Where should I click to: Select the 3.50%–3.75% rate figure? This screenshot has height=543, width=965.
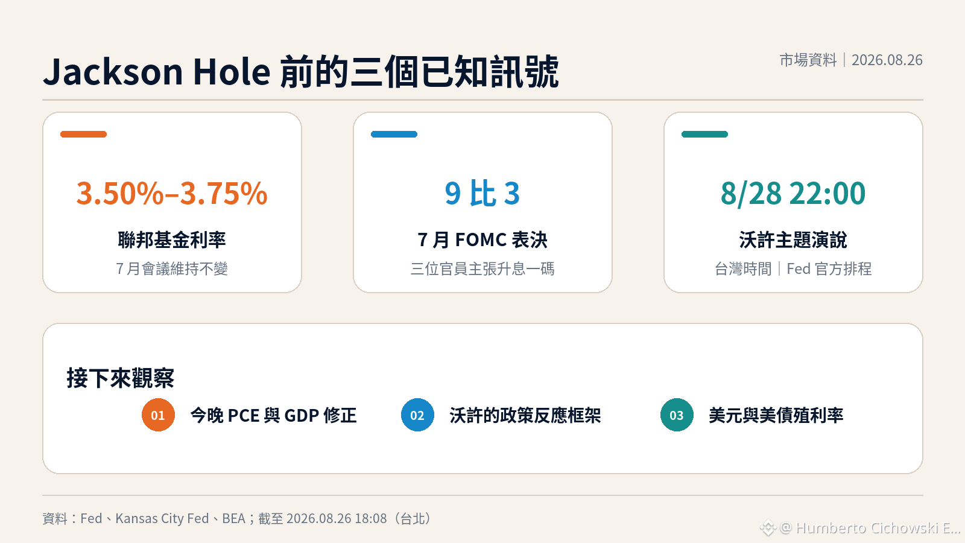(172, 194)
